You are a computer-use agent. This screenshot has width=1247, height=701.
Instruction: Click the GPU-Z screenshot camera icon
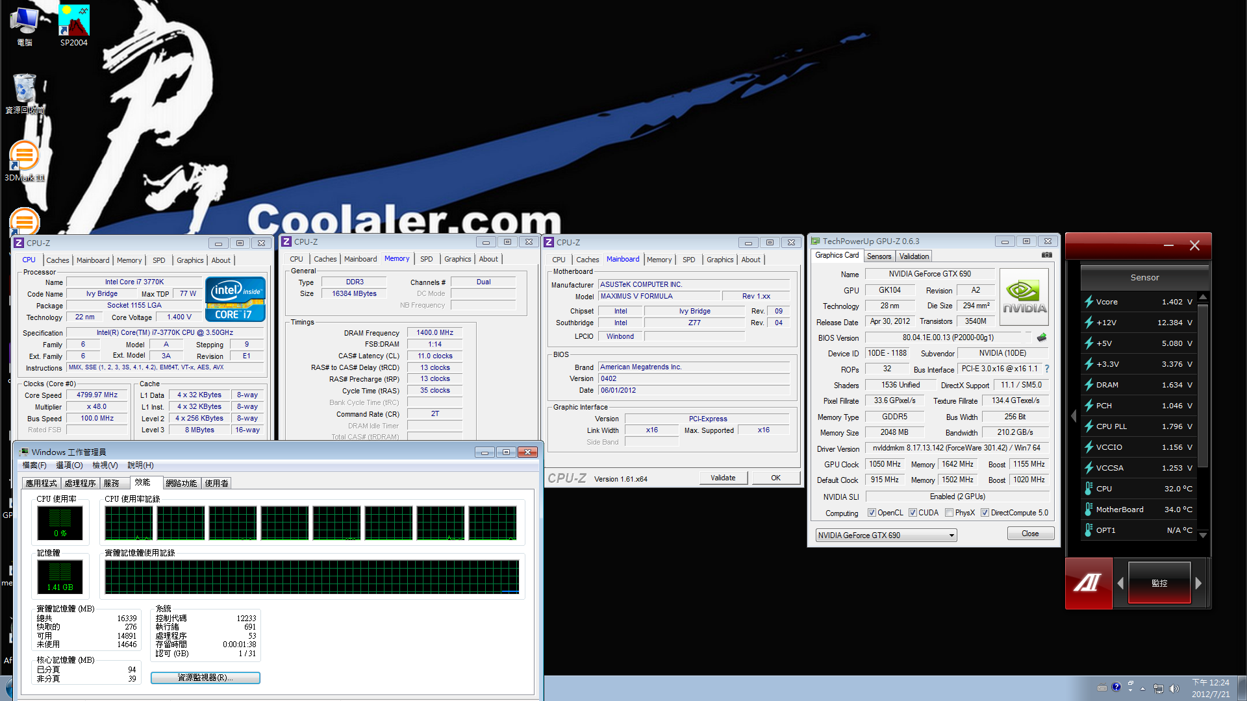click(1046, 255)
